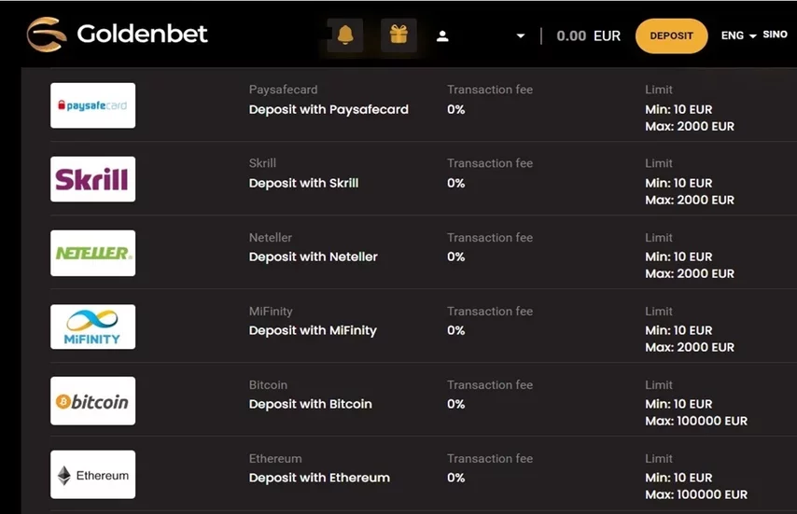Image resolution: width=797 pixels, height=514 pixels.
Task: Click Deposit with Neteller
Action: [314, 257]
